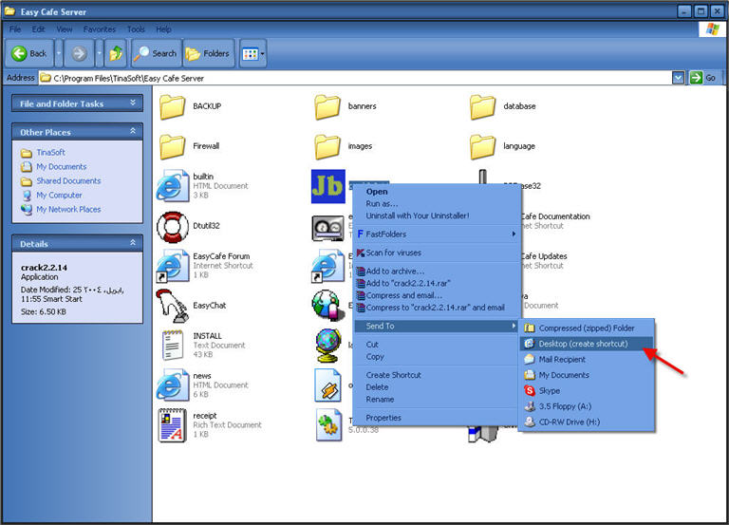
Task: Open the View menu
Action: tap(65, 28)
